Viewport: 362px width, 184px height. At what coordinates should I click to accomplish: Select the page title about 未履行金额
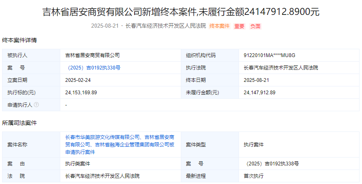pos(181,12)
